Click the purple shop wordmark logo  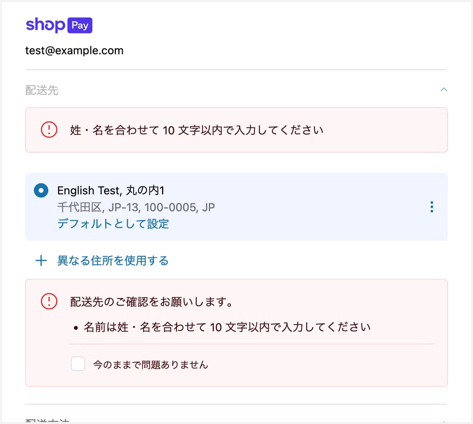(45, 25)
